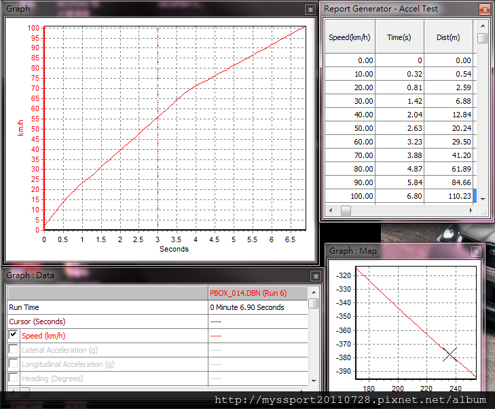Select the time cell 3.23
The height and width of the screenshot is (409, 495).
pyautogui.click(x=399, y=142)
